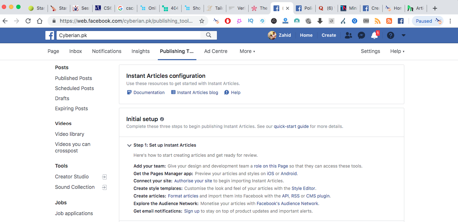Screen dimensions: 458x222
Task: Click the Facebook logo icon
Action: click(50, 35)
